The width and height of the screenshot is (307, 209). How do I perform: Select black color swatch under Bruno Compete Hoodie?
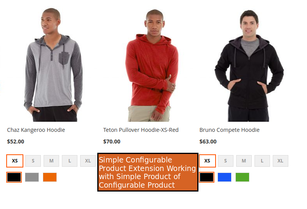point(207,177)
